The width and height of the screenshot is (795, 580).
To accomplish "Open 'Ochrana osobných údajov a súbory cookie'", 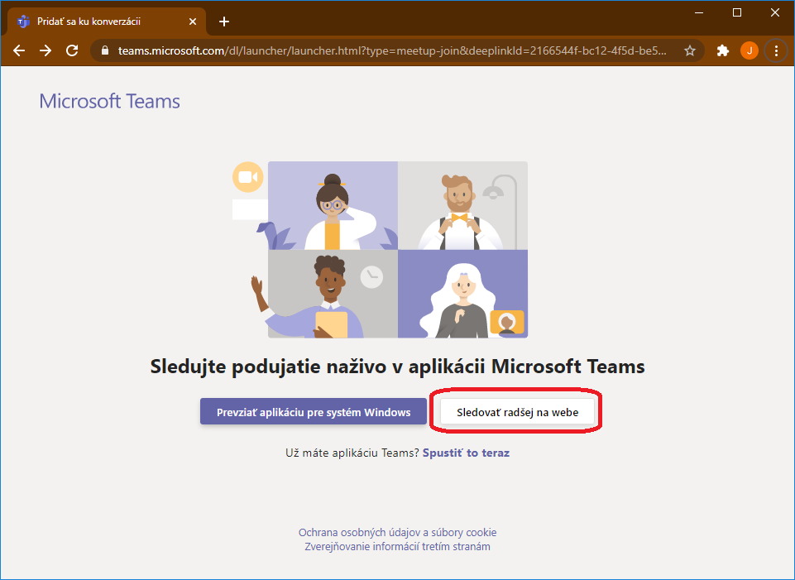I will click(397, 532).
